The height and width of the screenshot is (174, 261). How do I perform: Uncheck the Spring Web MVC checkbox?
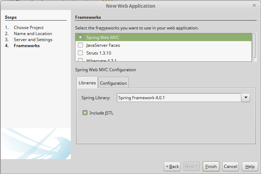tap(80, 37)
